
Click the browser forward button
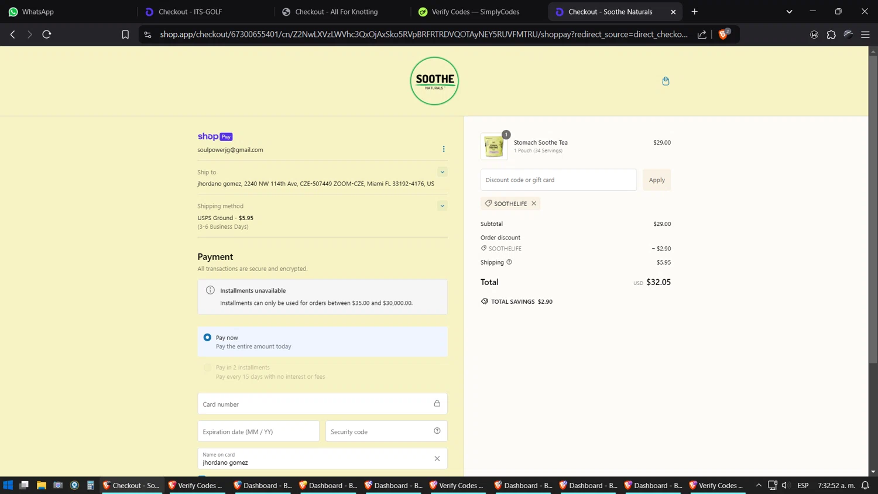29,35
